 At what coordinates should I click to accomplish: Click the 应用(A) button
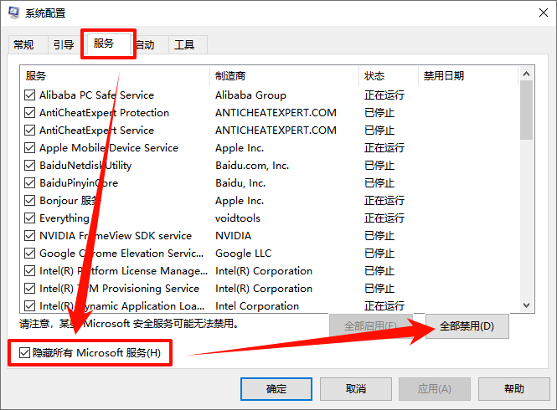click(435, 389)
